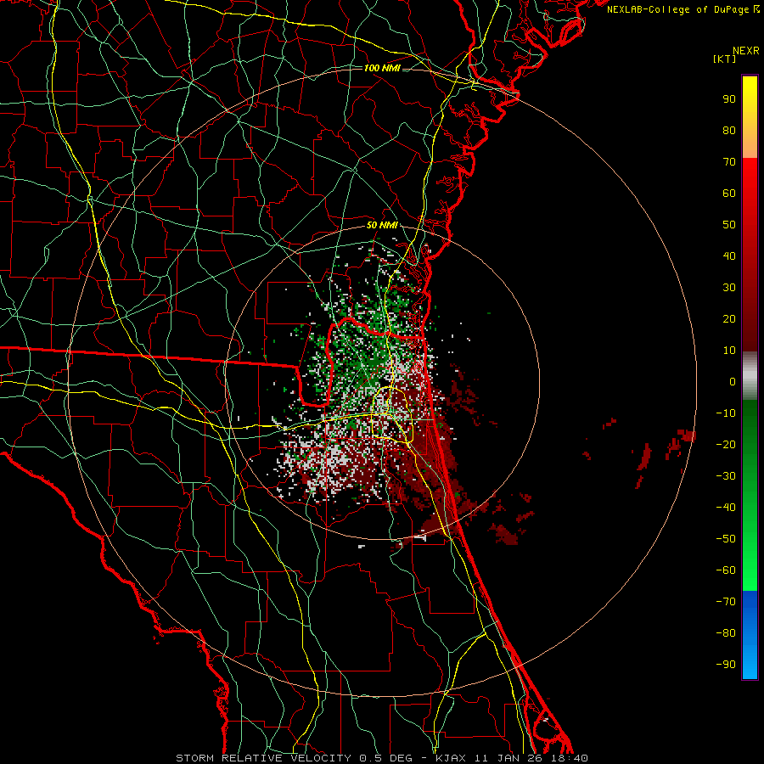
Task: Click the -70 value on velocity scale
Action: [x=726, y=602]
